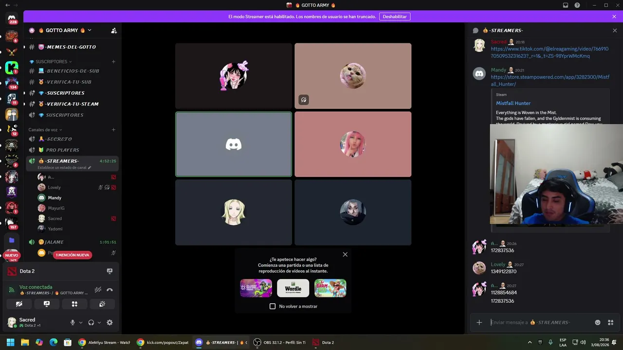
Task: Launch the Wordle activity
Action: pos(293,288)
